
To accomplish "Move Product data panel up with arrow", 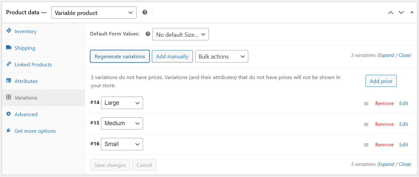I will click(x=391, y=12).
